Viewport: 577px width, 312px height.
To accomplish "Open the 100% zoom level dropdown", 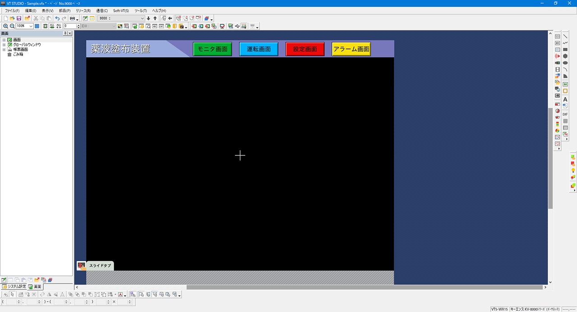I will tap(31, 26).
